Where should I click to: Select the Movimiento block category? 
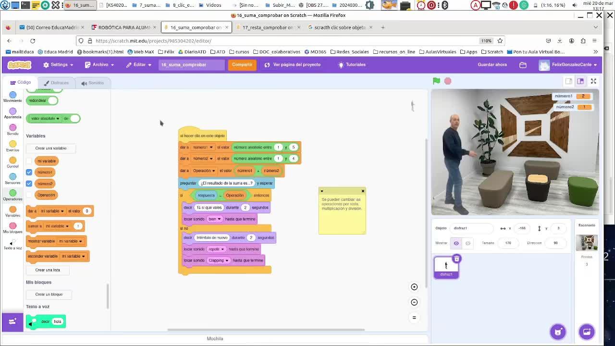click(12, 97)
